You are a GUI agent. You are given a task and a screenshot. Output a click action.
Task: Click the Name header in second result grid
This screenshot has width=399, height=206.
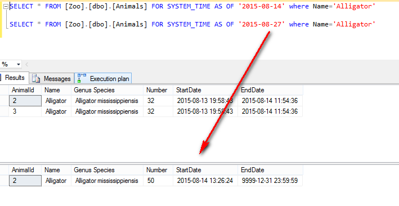click(56, 170)
